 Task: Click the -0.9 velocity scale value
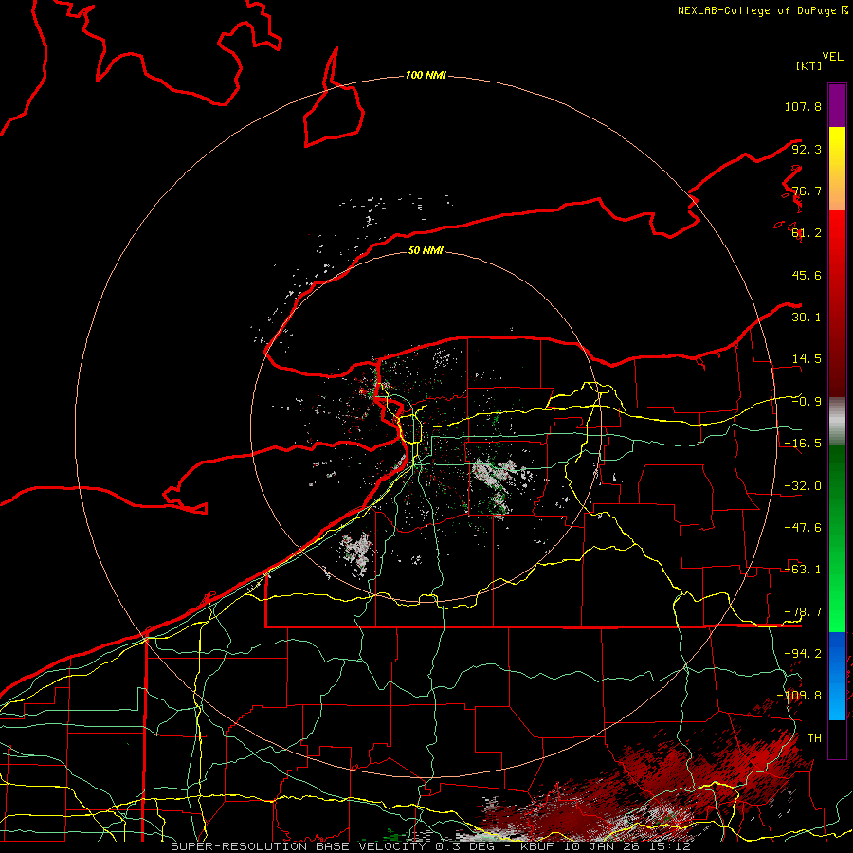coord(807,402)
